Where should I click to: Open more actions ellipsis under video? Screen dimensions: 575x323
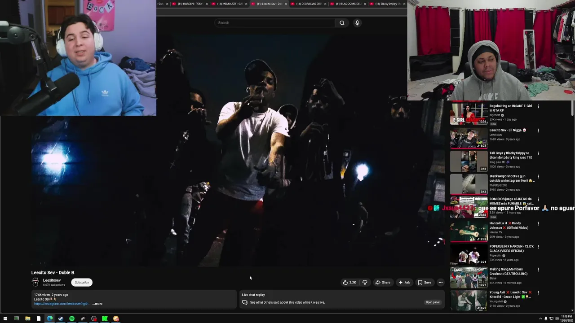pyautogui.click(x=441, y=283)
